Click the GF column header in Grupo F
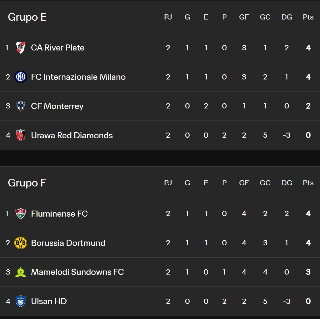 pos(244,183)
